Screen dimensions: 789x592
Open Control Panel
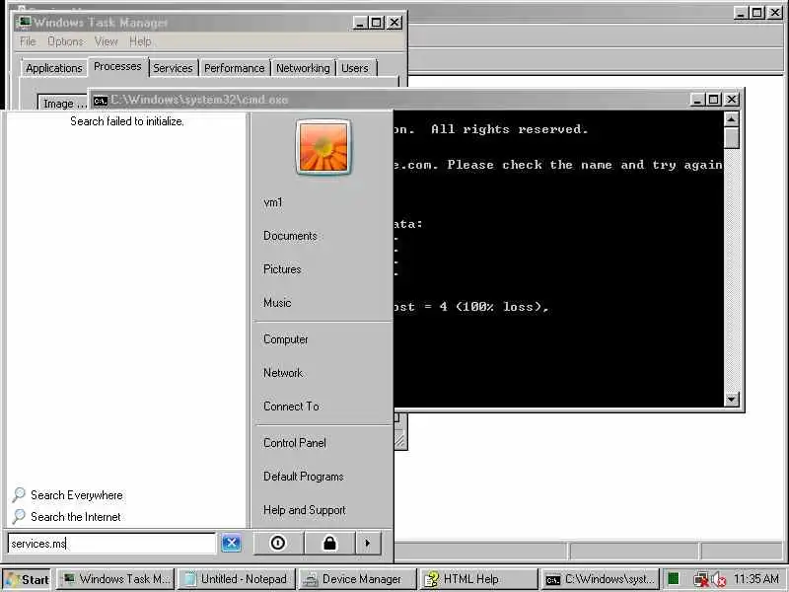[x=294, y=443]
